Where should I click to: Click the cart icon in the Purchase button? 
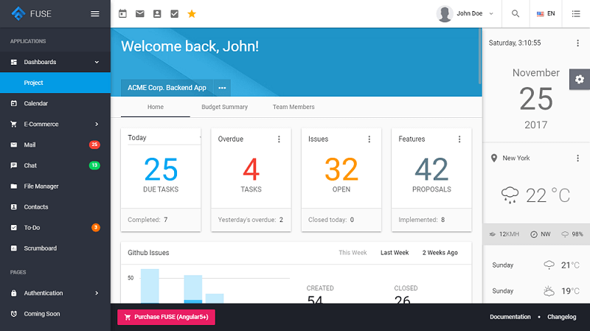pyautogui.click(x=128, y=317)
